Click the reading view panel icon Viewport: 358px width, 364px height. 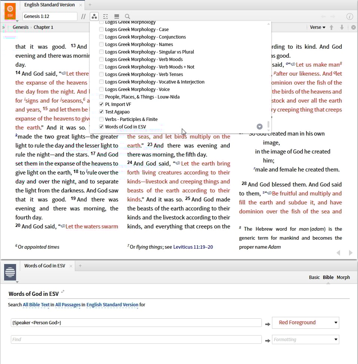[x=117, y=16]
